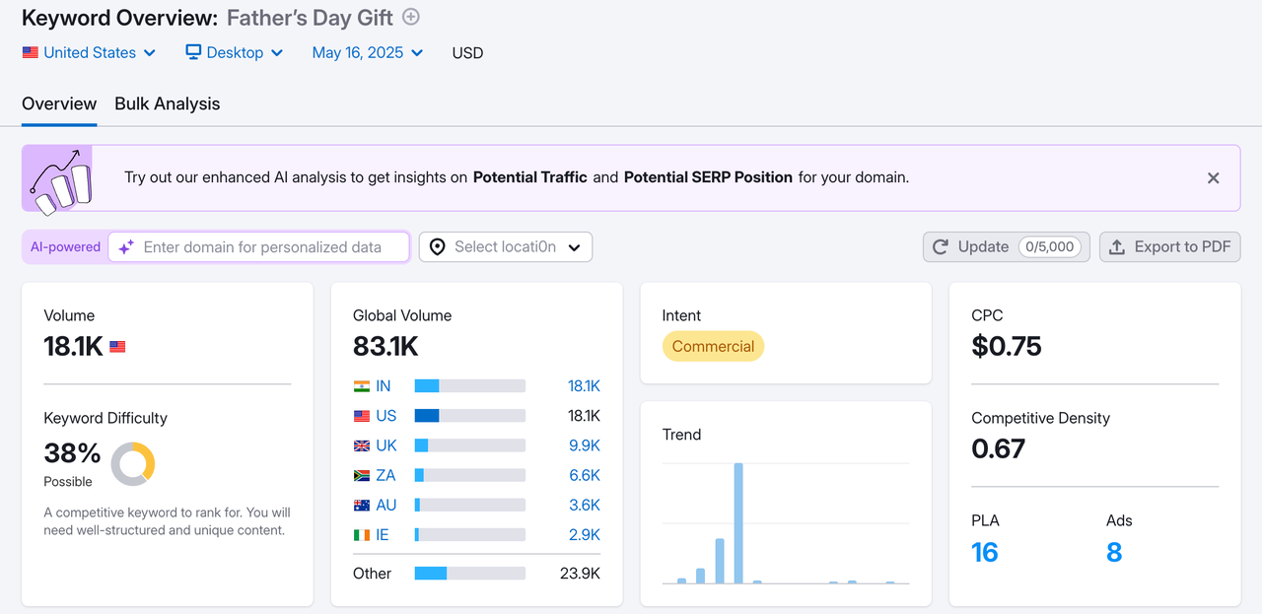
Task: Click the Keyword Difficulty gauge ring
Action: [x=132, y=463]
